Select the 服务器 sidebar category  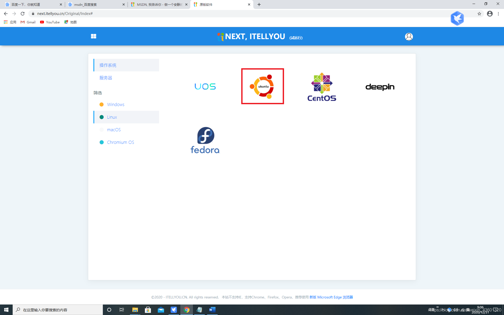(x=126, y=78)
